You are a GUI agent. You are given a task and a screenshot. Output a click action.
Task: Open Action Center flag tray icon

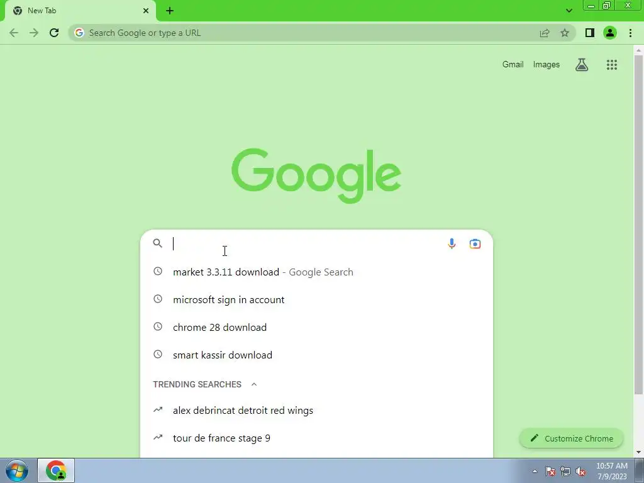pyautogui.click(x=550, y=471)
